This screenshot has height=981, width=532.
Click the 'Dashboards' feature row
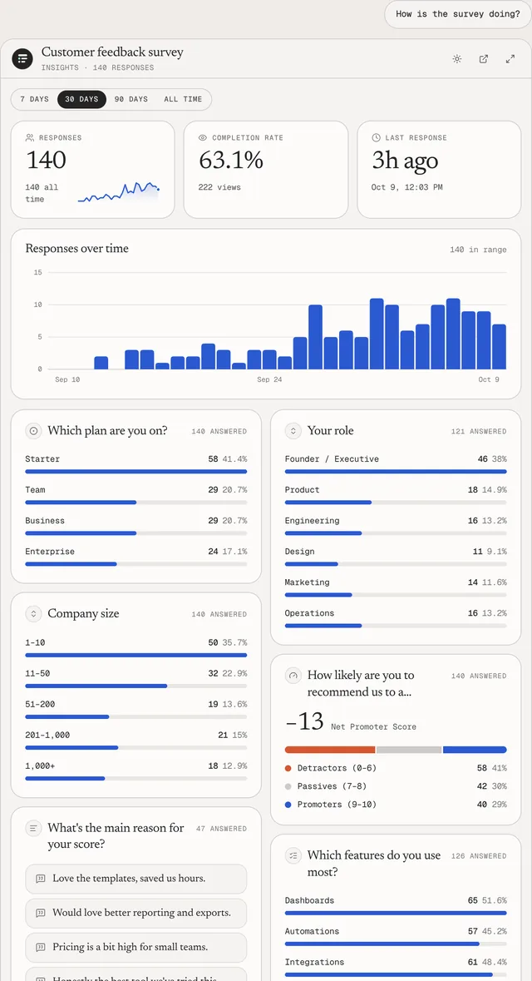[x=396, y=905]
